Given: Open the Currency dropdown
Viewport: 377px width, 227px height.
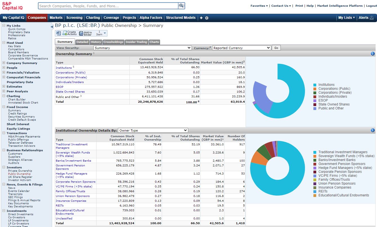Looking at the screenshot, I should pos(241,48).
